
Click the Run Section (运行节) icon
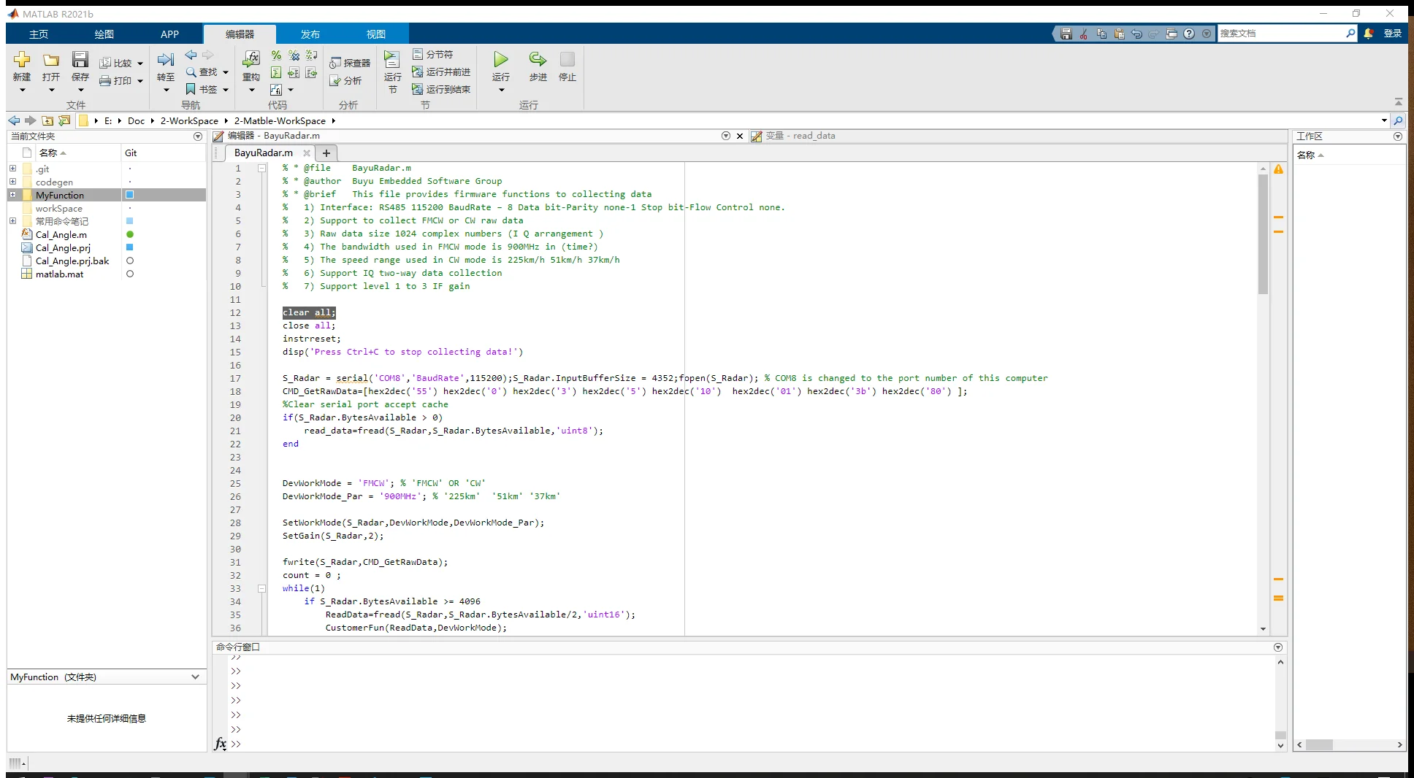pyautogui.click(x=392, y=60)
